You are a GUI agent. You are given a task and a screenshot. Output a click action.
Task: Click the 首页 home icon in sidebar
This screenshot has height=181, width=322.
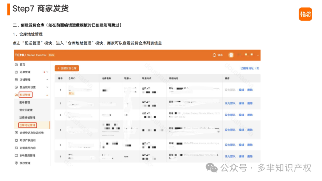pos(16,64)
